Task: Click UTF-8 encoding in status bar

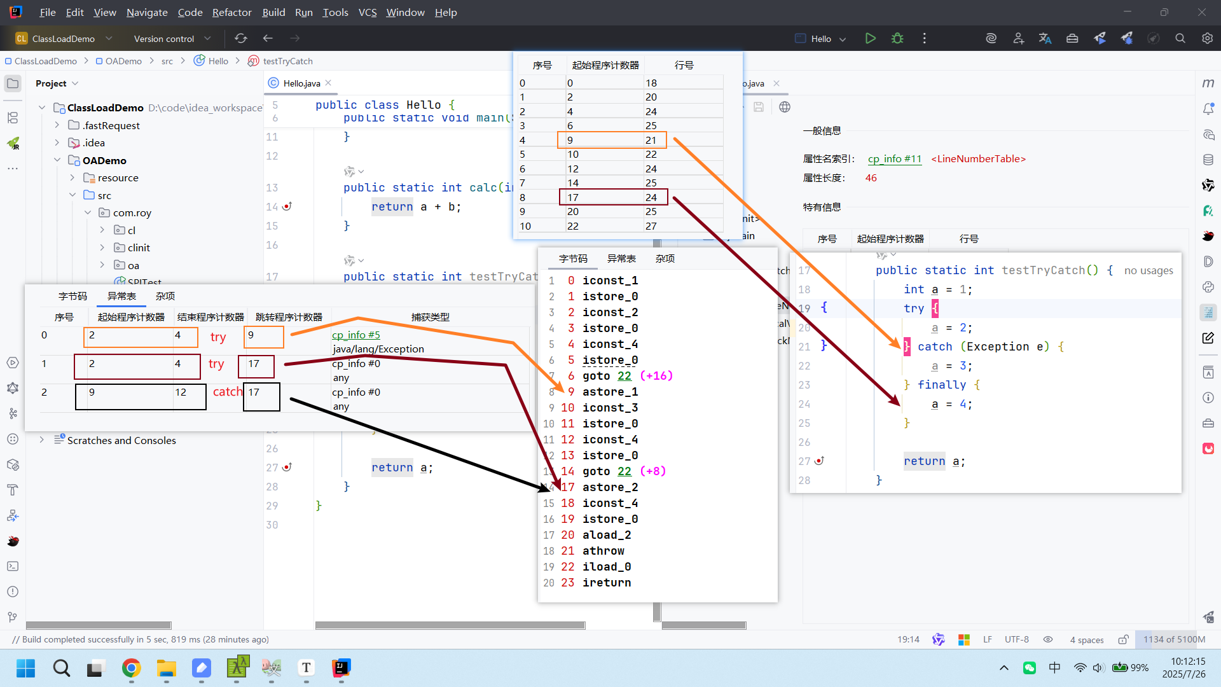Action: coord(1016,639)
